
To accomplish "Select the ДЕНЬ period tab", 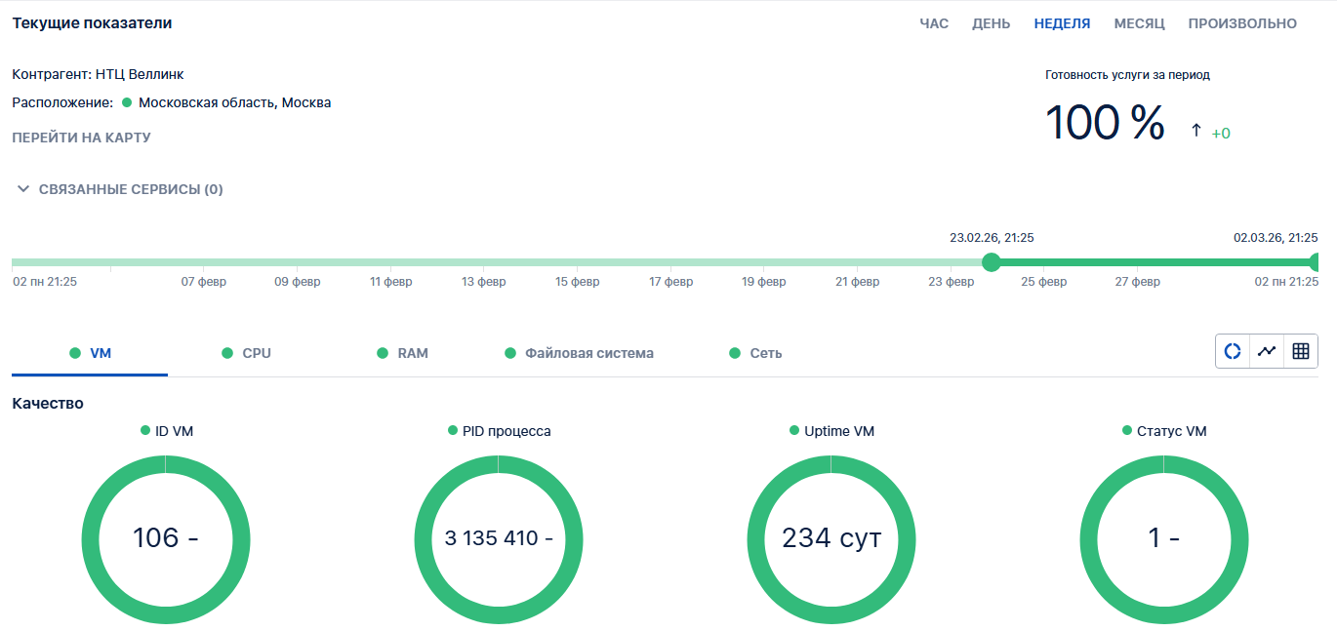I will point(991,23).
